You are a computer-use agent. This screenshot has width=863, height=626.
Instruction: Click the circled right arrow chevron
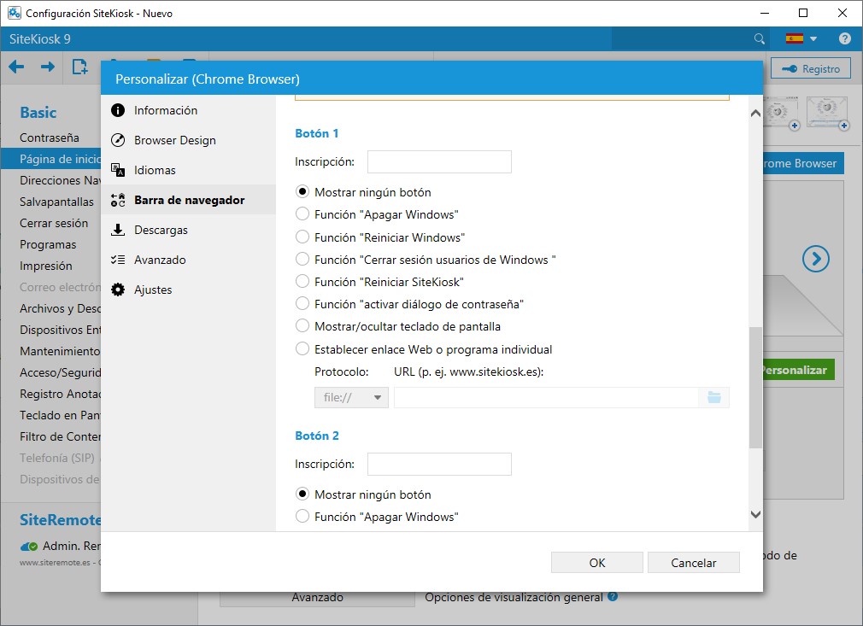point(815,259)
